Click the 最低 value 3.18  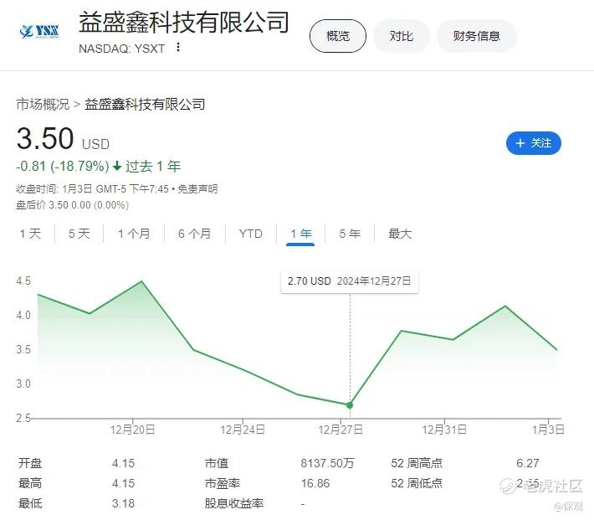[124, 503]
